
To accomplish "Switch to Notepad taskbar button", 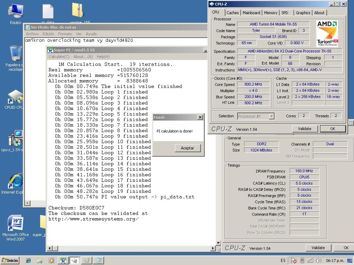I will pos(99,261).
